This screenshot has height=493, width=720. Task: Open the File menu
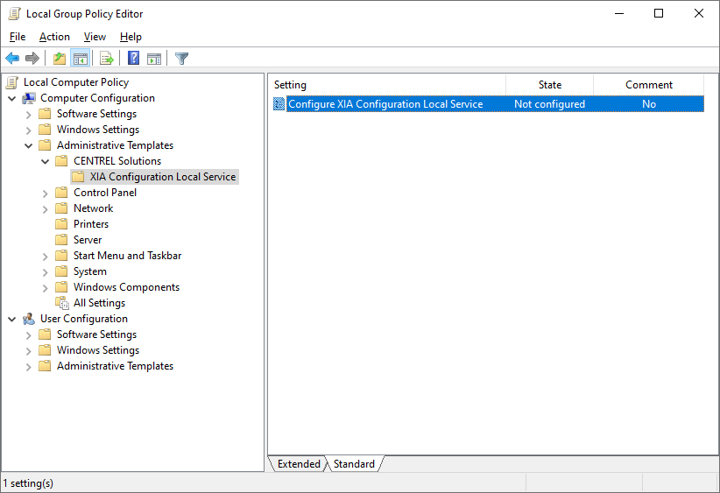(18, 37)
